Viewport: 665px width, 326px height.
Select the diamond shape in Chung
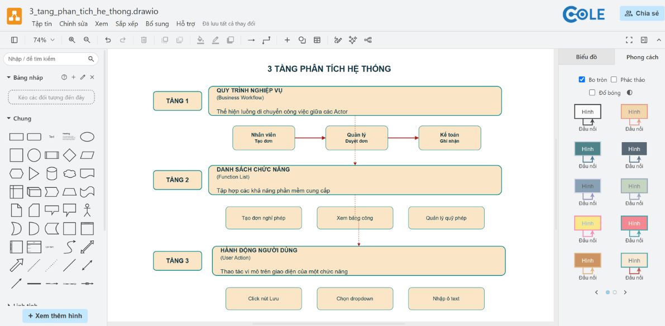(x=70, y=155)
